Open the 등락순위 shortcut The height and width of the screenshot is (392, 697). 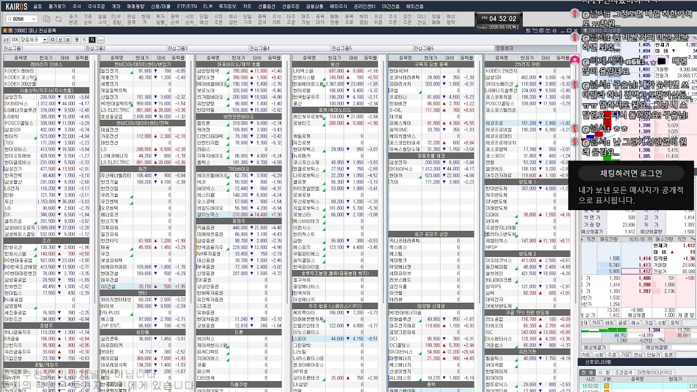coord(175,20)
